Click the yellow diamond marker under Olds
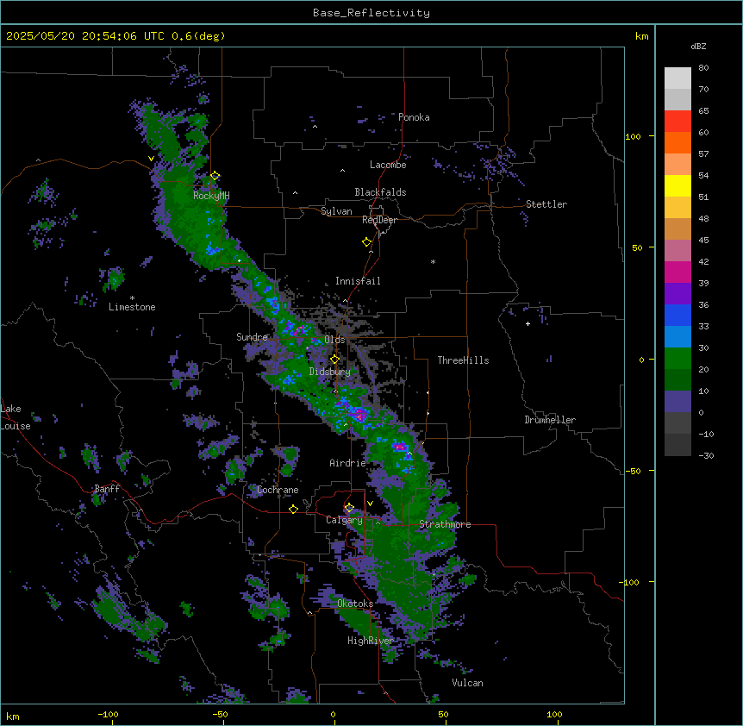The width and height of the screenshot is (743, 726). (335, 360)
